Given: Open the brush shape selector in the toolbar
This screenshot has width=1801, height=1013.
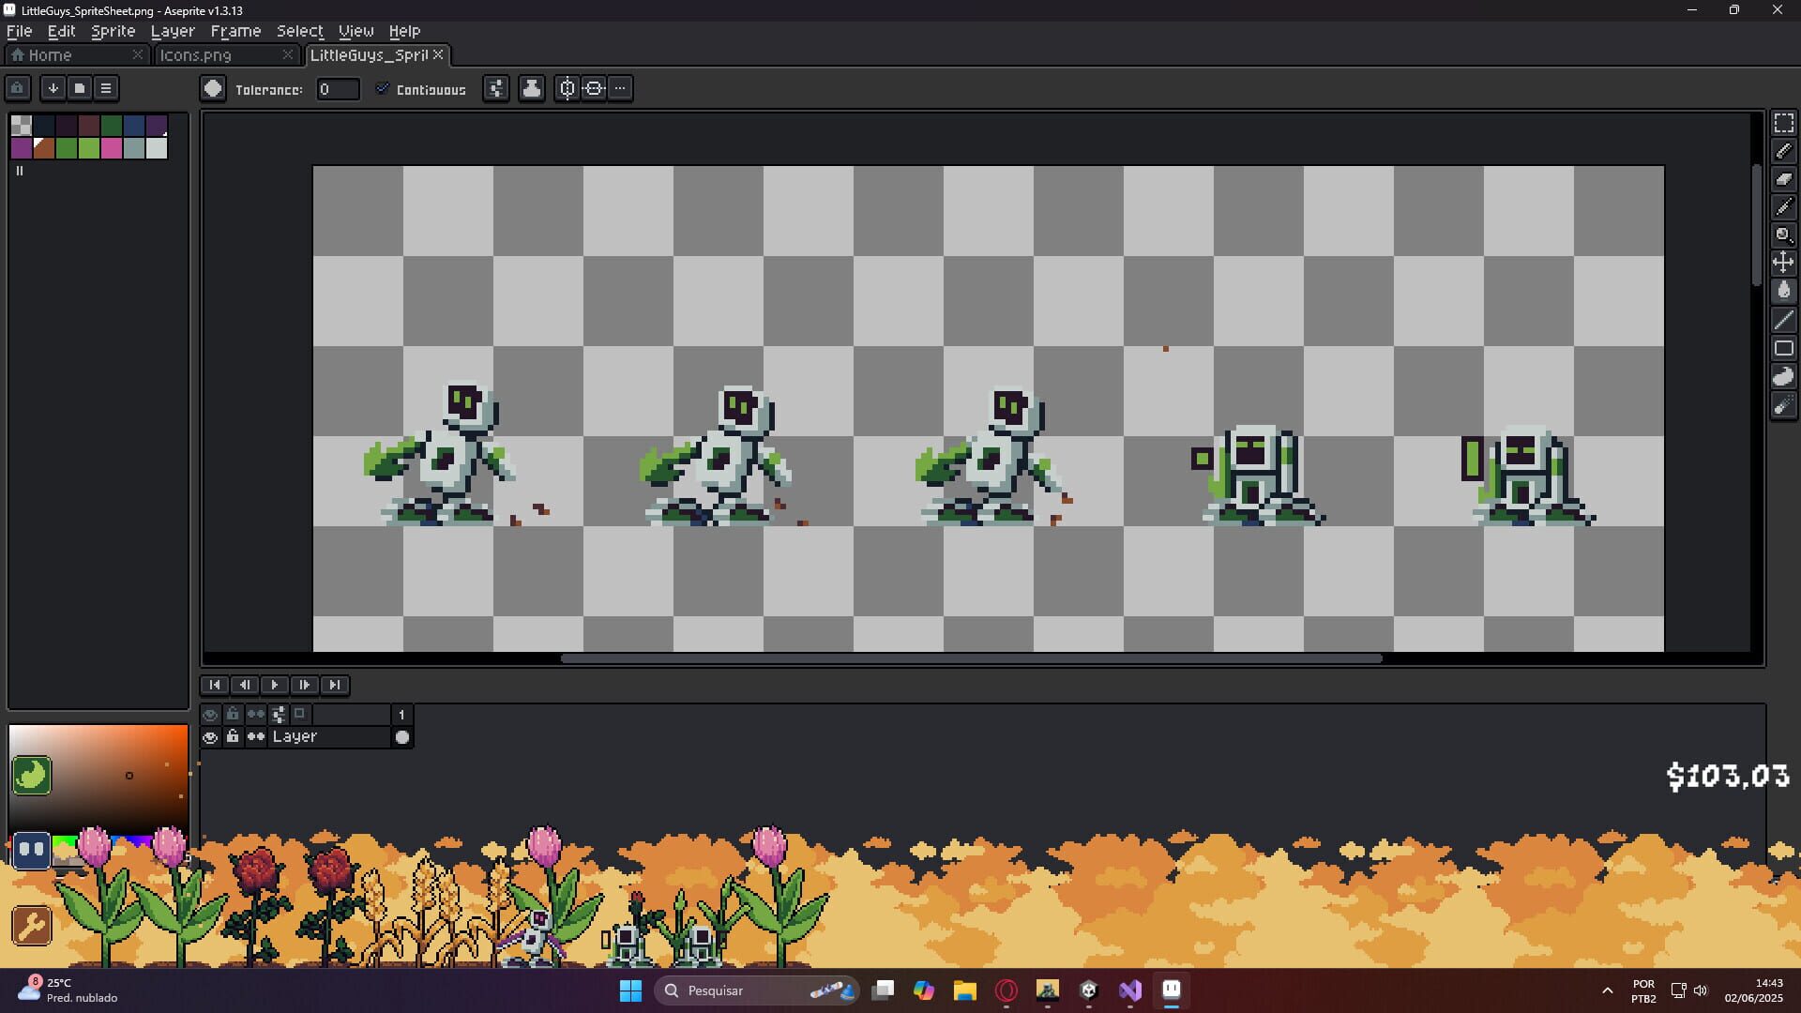Looking at the screenshot, I should click(x=213, y=88).
